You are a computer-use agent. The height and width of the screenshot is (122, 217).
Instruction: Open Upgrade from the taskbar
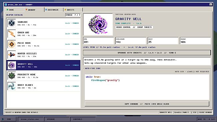pyautogui.click(x=57, y=119)
